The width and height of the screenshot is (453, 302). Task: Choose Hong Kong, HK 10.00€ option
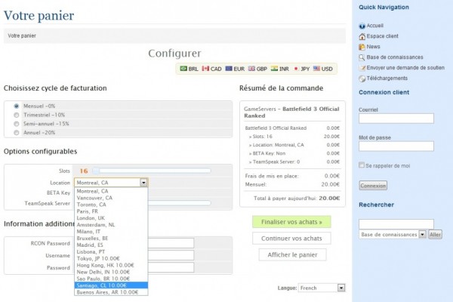click(111, 265)
